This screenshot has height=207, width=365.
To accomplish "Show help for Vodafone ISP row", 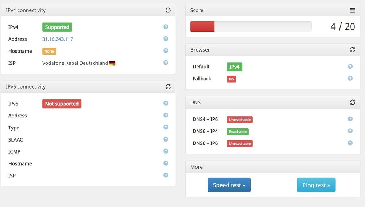I will [166, 63].
